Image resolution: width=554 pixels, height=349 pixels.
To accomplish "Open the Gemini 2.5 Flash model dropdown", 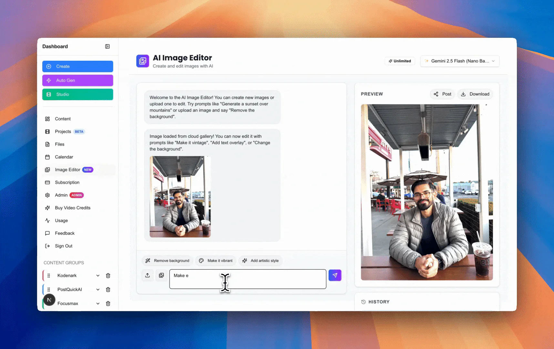I will point(459,61).
